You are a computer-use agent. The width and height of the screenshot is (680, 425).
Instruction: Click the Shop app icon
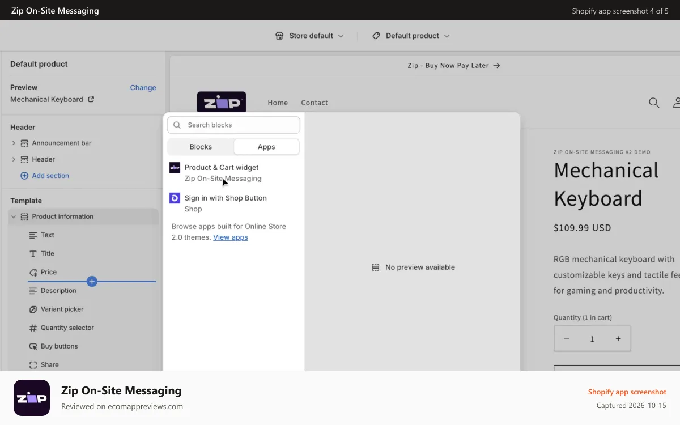tap(175, 198)
